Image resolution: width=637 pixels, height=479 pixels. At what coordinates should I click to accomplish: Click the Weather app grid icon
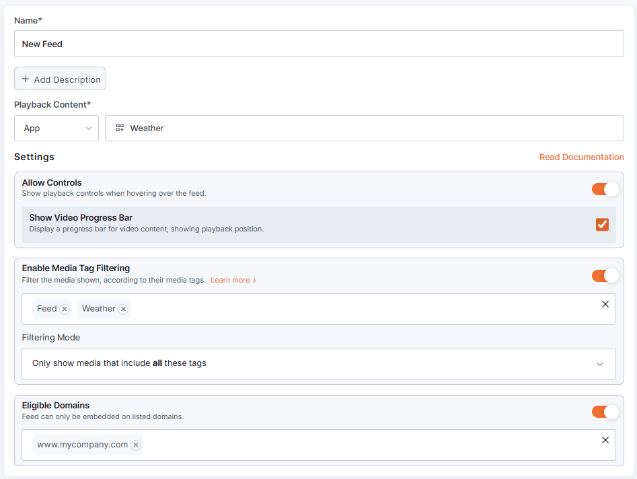[120, 128]
